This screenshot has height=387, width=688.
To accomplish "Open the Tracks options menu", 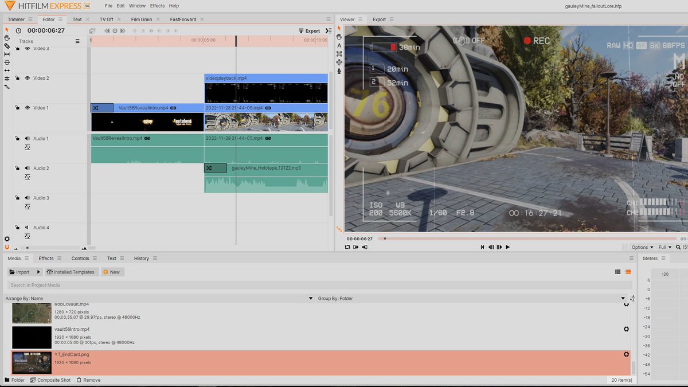I will pos(77,41).
